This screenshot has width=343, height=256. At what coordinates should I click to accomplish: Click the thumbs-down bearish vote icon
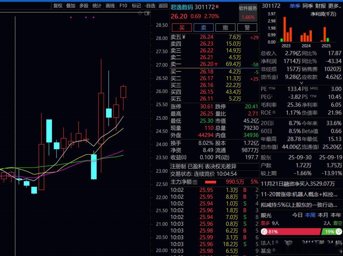(339, 232)
